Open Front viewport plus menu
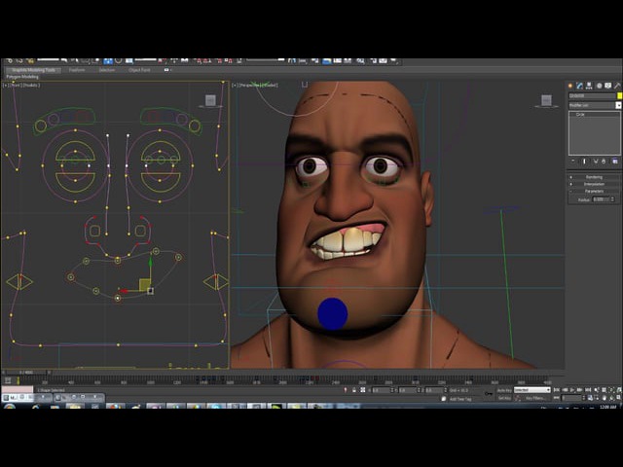 pyautogui.click(x=5, y=85)
